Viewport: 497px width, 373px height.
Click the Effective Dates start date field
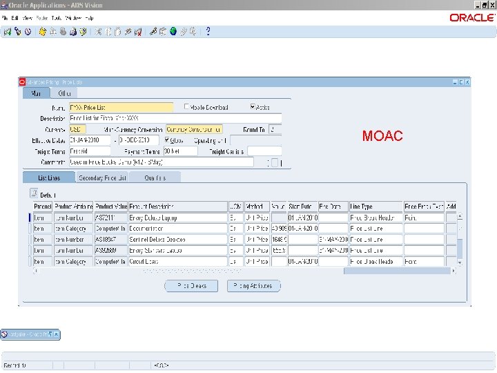pyautogui.click(x=90, y=140)
